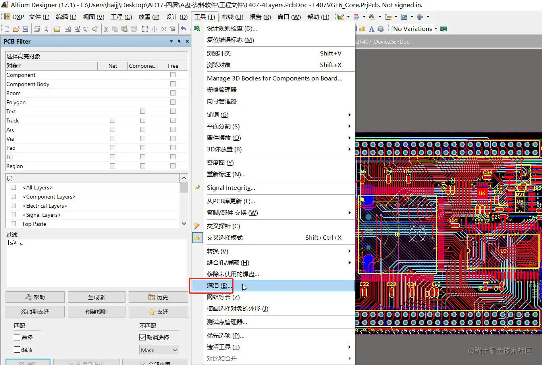The width and height of the screenshot is (542, 365).
Task: Click the green board icon after No Variations
Action: [444, 29]
